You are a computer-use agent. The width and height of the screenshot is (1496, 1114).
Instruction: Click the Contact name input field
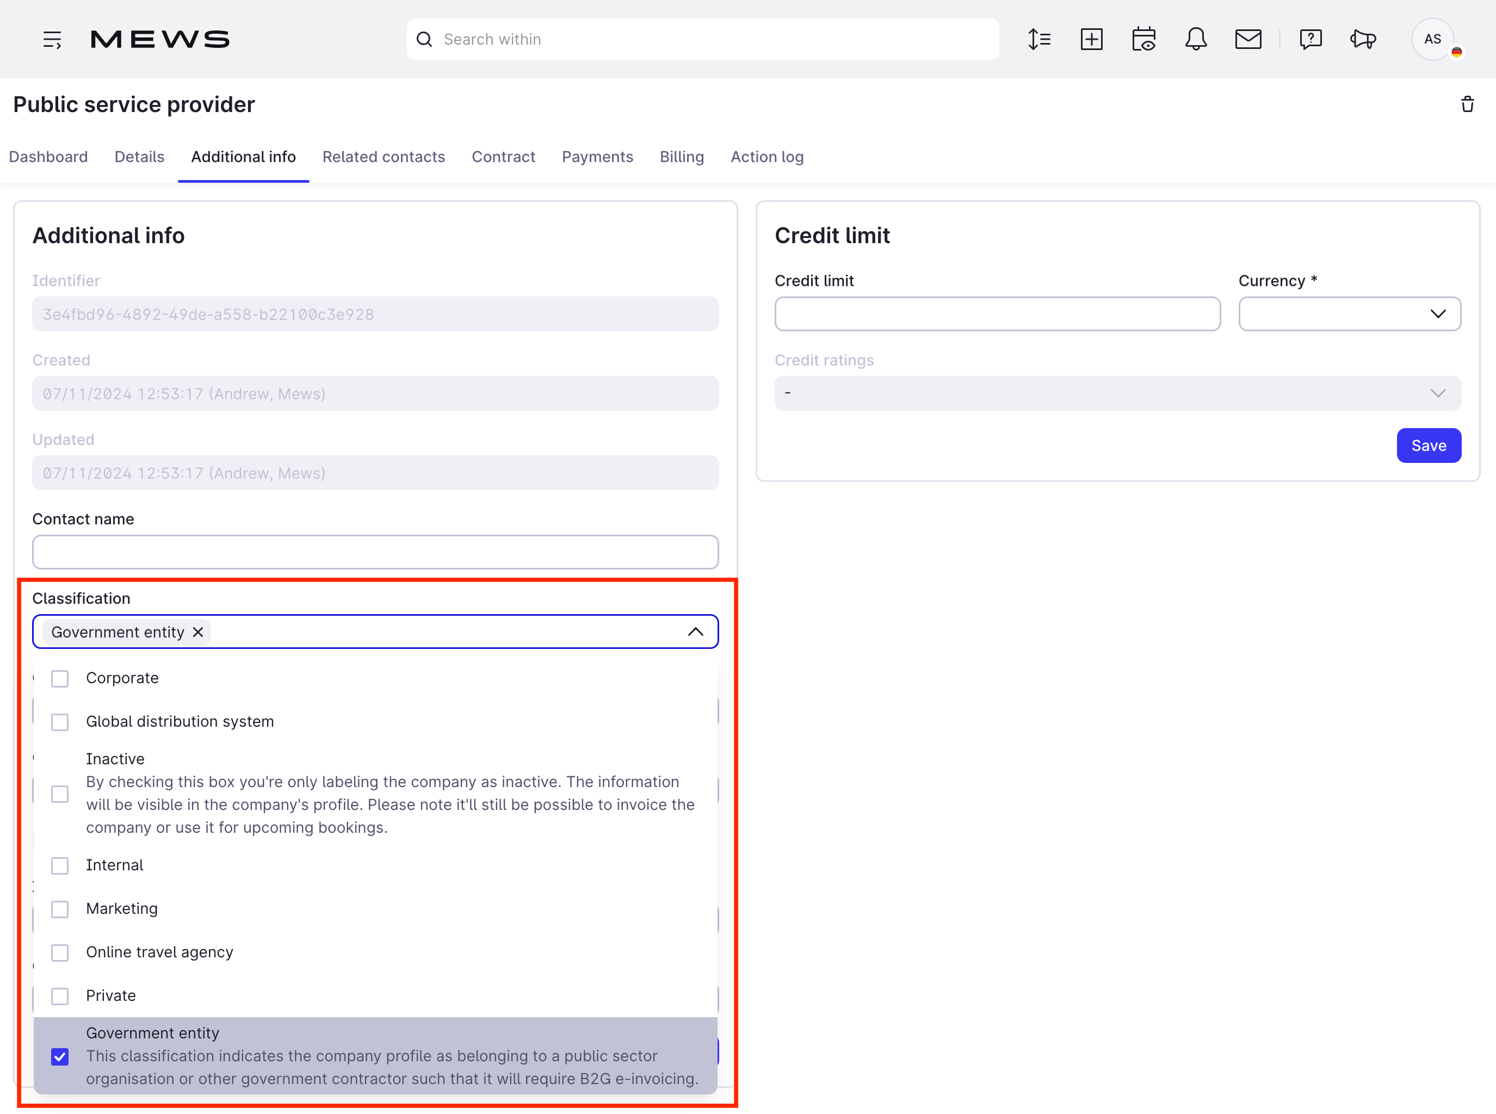375,552
